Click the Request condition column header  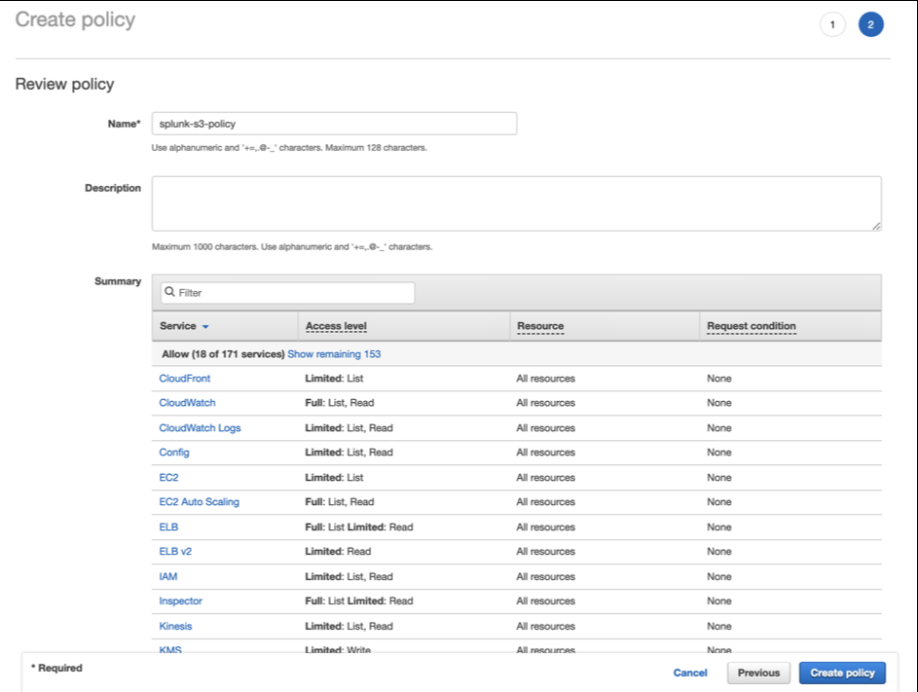pyautogui.click(x=752, y=326)
